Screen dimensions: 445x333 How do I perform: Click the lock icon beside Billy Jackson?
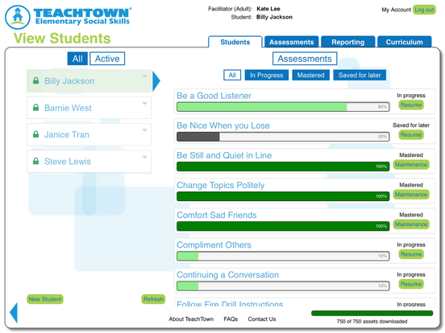(35, 80)
